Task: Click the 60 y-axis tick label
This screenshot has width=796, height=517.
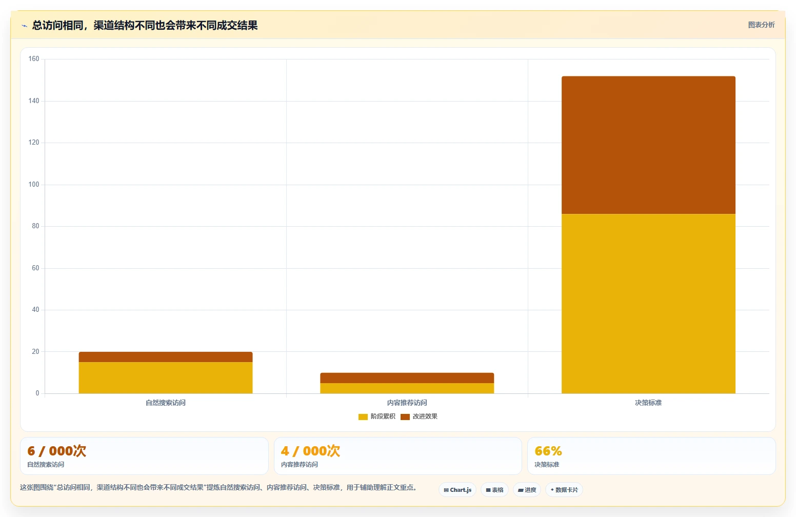Action: click(35, 268)
